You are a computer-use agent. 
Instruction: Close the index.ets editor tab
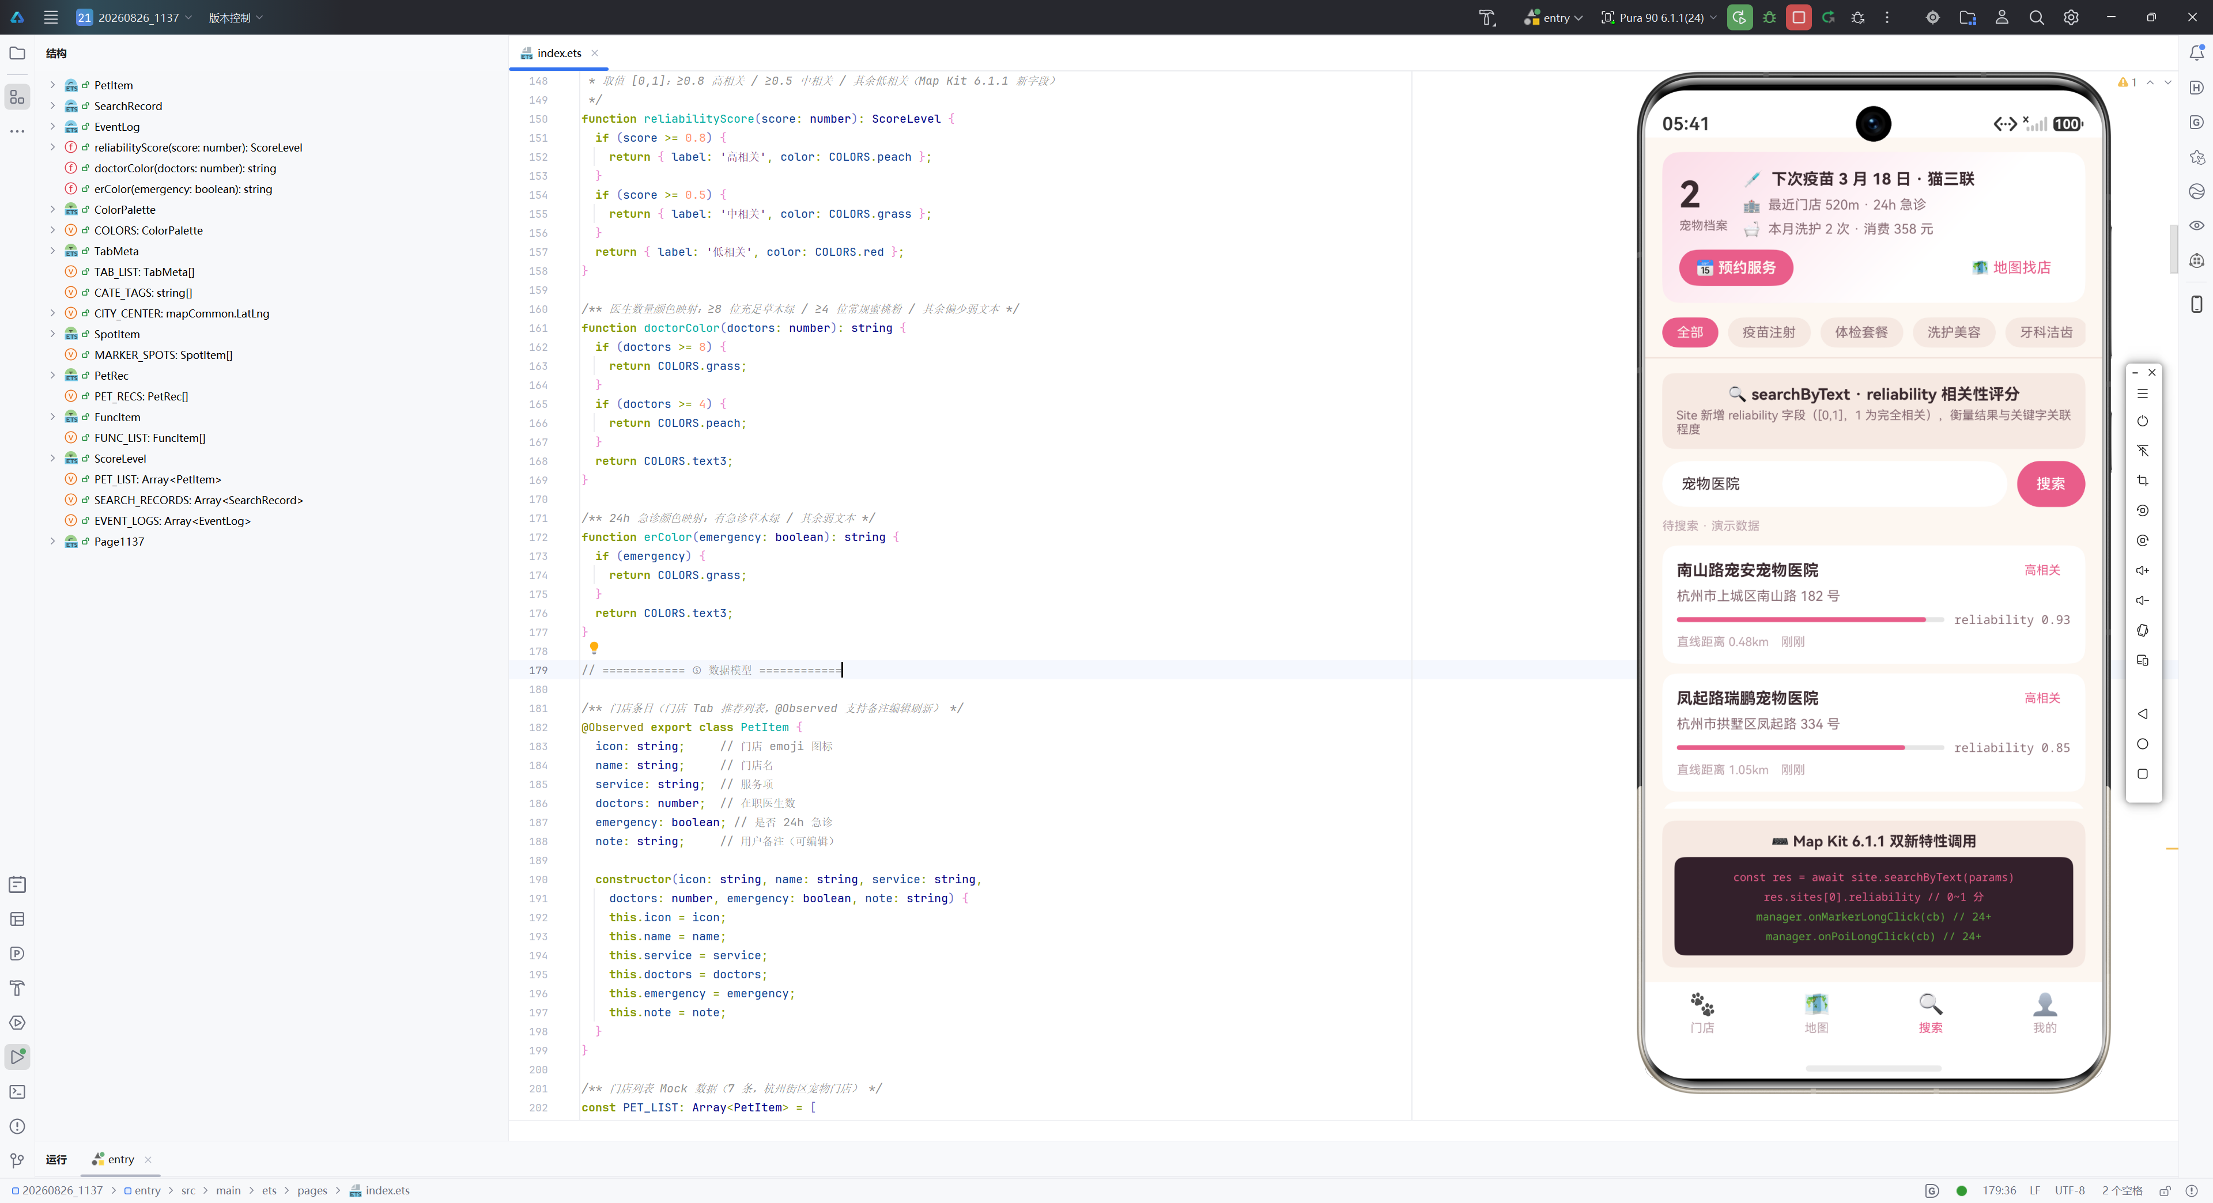[x=595, y=53]
